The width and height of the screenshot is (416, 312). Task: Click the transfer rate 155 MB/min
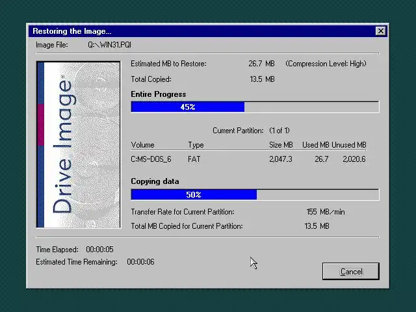[326, 212]
